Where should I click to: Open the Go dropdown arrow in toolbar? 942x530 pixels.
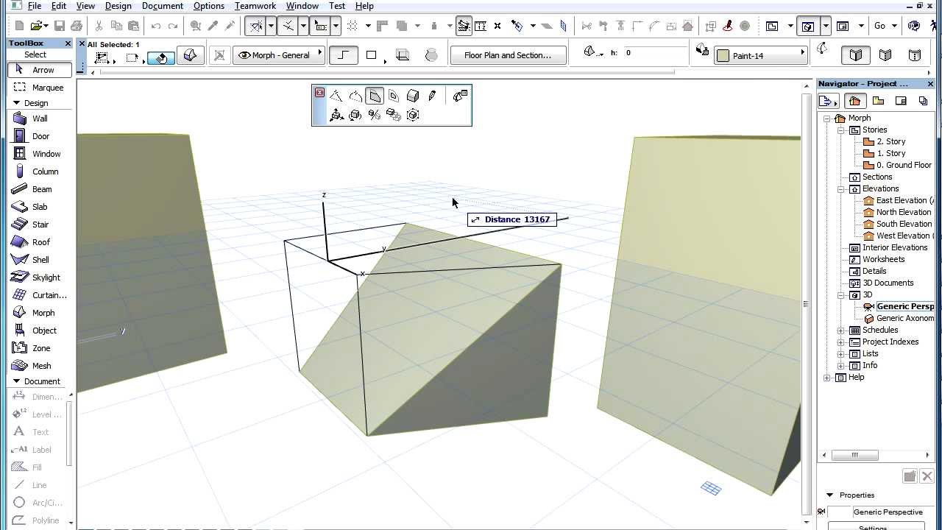click(895, 26)
